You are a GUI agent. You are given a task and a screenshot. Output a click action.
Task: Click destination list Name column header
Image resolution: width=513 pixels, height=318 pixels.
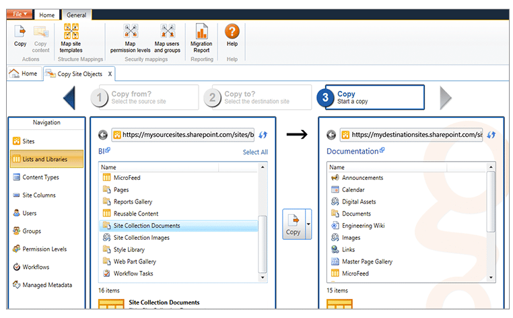click(x=387, y=167)
